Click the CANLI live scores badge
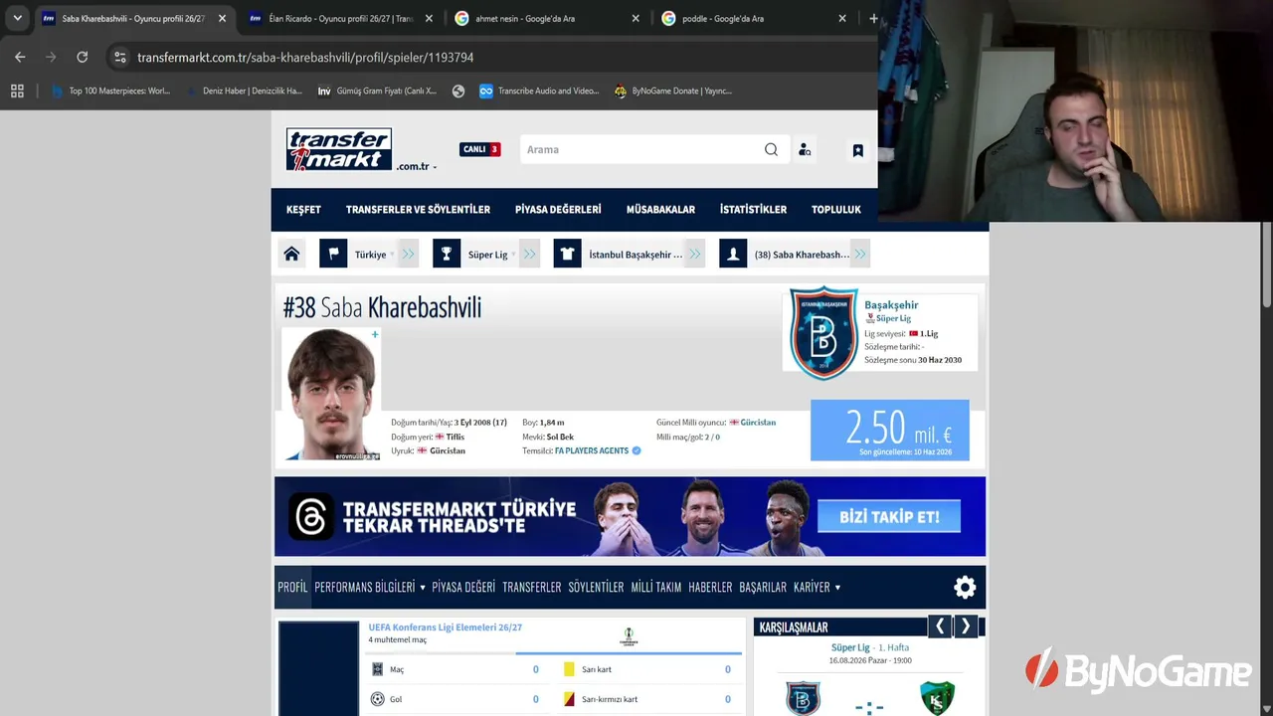Image resolution: width=1273 pixels, height=716 pixels. [x=479, y=149]
